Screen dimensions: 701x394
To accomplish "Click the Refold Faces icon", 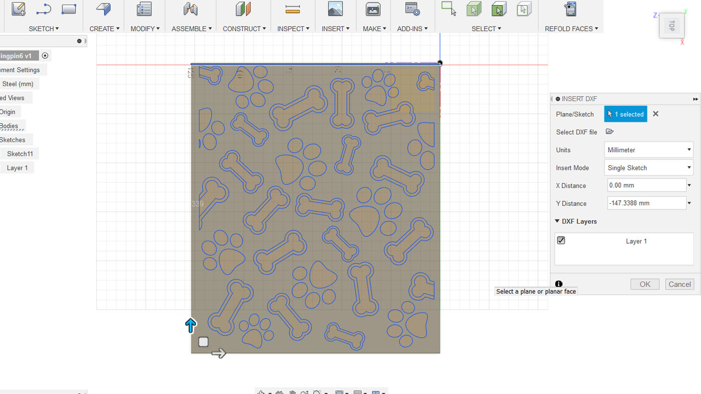I will click(x=570, y=9).
